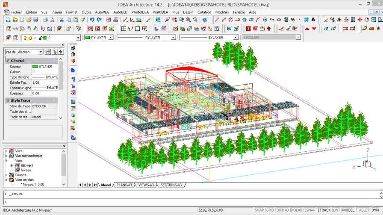The width and height of the screenshot is (383, 215).
Task: Collapse the Général properties section
Action: [54, 61]
